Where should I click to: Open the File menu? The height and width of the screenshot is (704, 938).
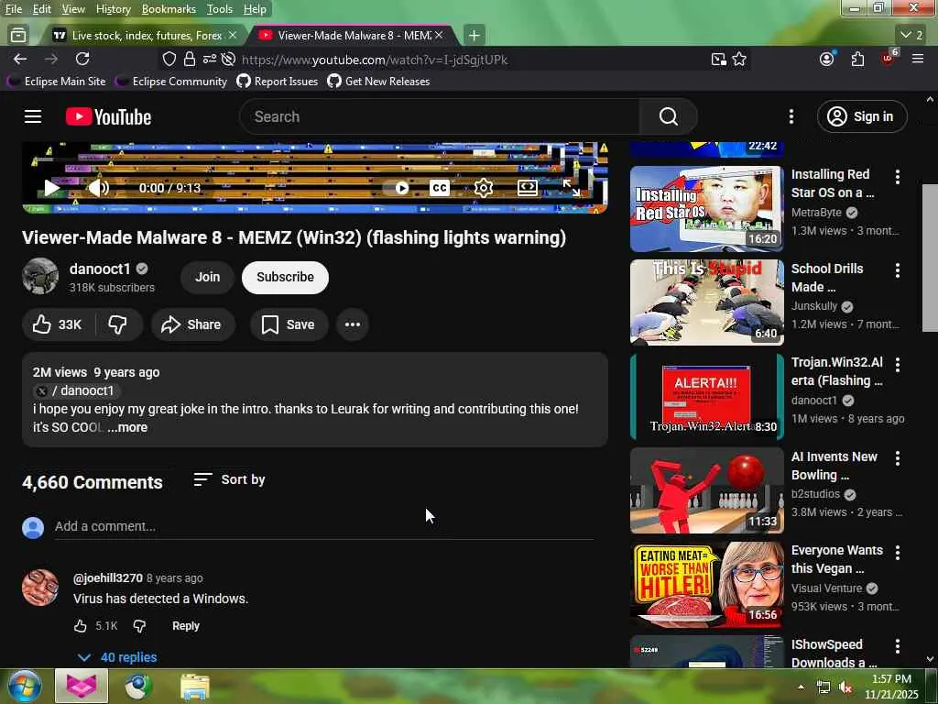(13, 9)
